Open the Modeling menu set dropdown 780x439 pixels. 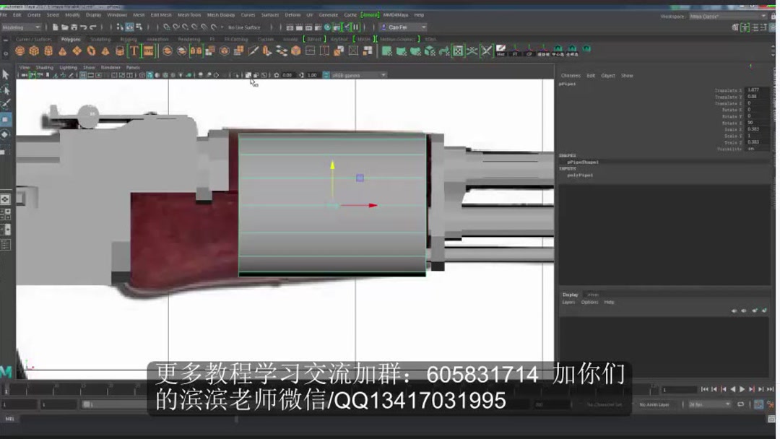(22, 27)
